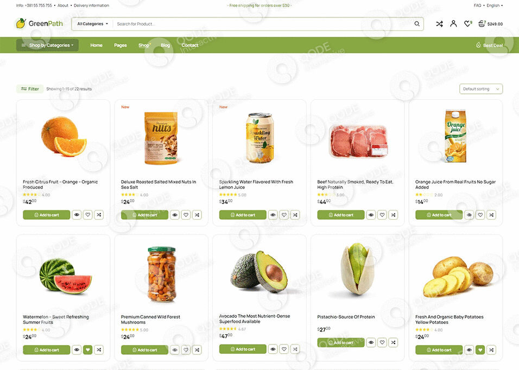Open the Delivery information link
519x370 pixels.
91,5
